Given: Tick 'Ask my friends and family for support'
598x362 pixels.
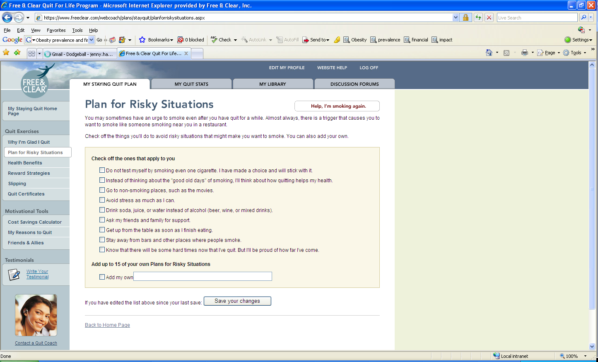Looking at the screenshot, I should click(x=102, y=220).
